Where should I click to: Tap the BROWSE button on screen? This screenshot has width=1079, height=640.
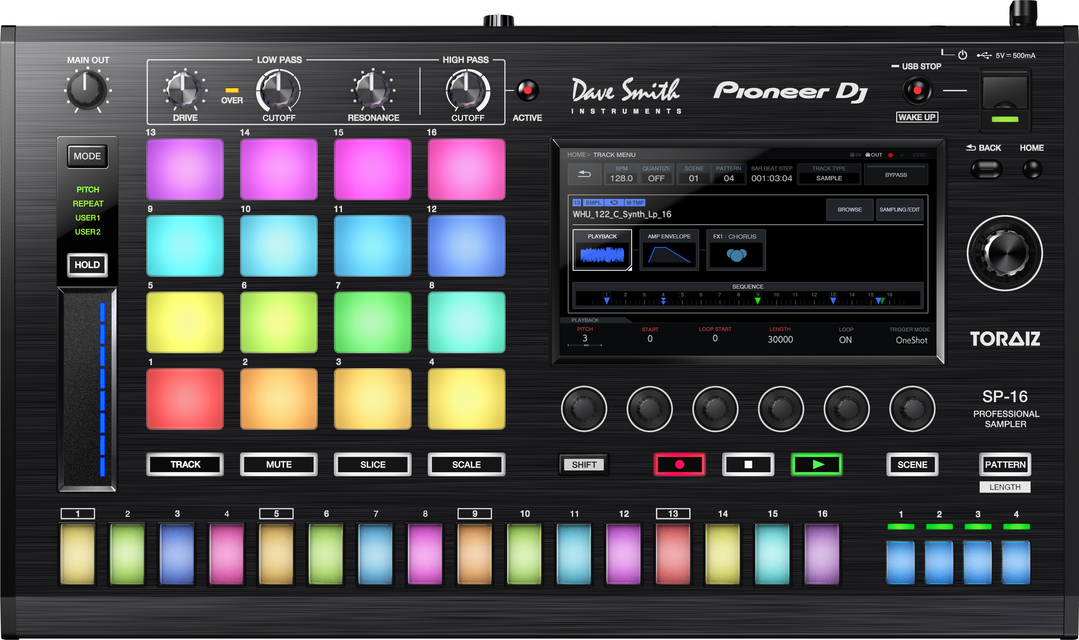[x=849, y=210]
